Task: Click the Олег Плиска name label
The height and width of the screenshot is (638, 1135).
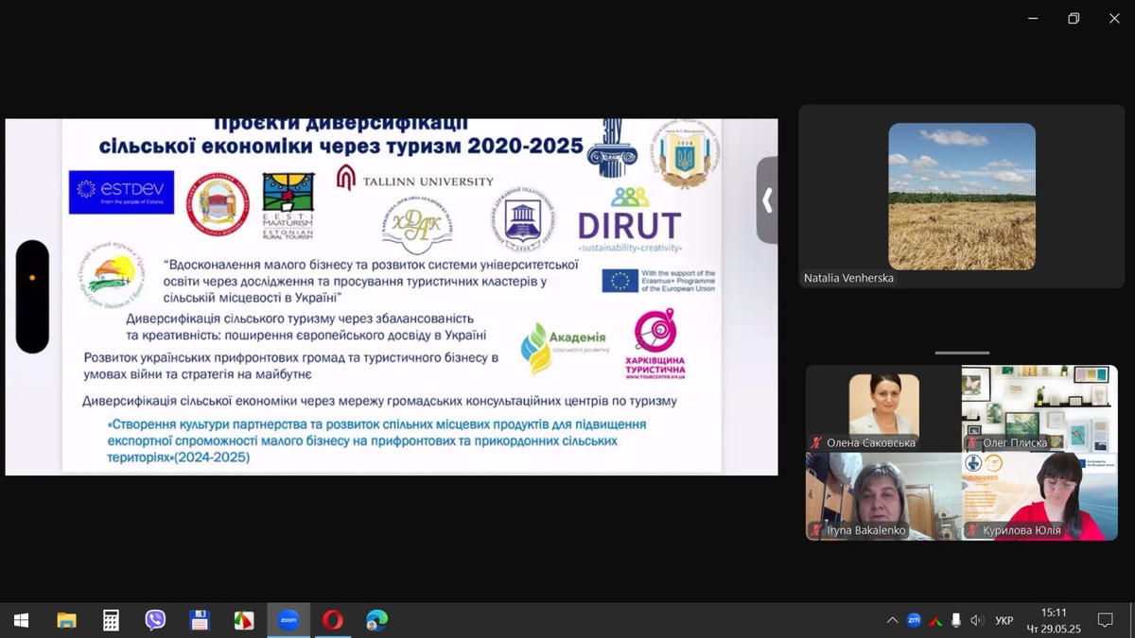Action: tap(1015, 442)
